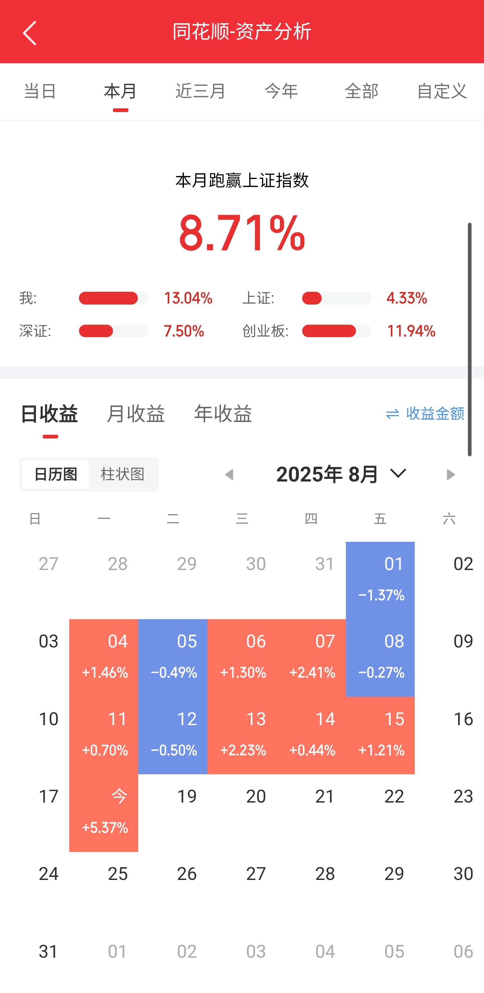Tap the back arrow icon
The image size is (484, 993).
pyautogui.click(x=30, y=33)
